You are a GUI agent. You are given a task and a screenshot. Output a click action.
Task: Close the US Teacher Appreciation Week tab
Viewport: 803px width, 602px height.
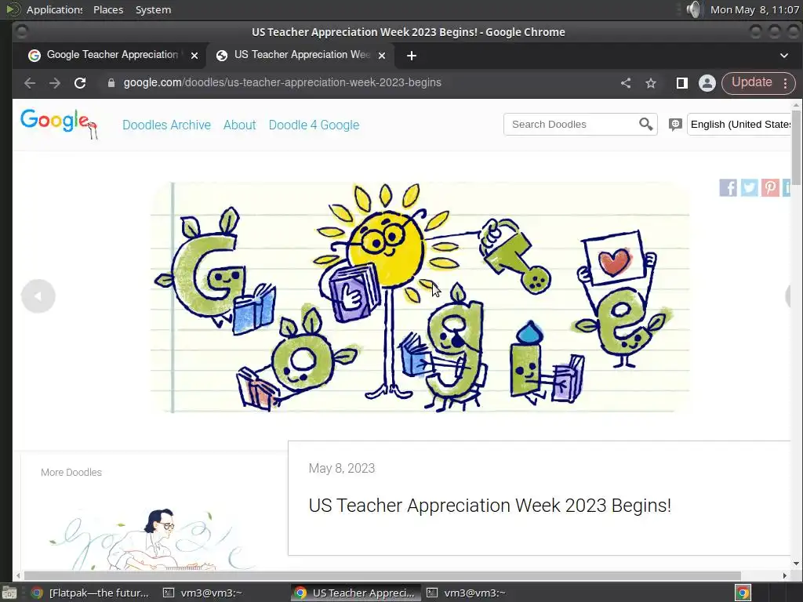pyautogui.click(x=382, y=56)
